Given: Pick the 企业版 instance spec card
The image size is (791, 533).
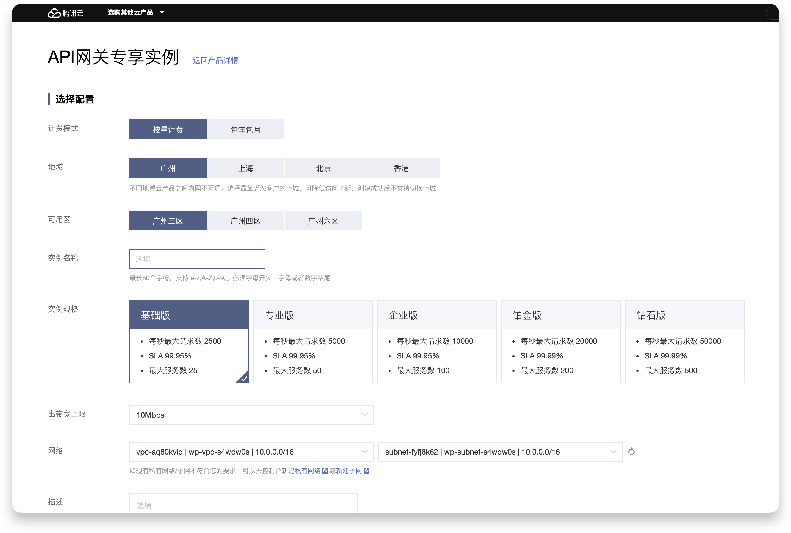Looking at the screenshot, I should pos(436,342).
